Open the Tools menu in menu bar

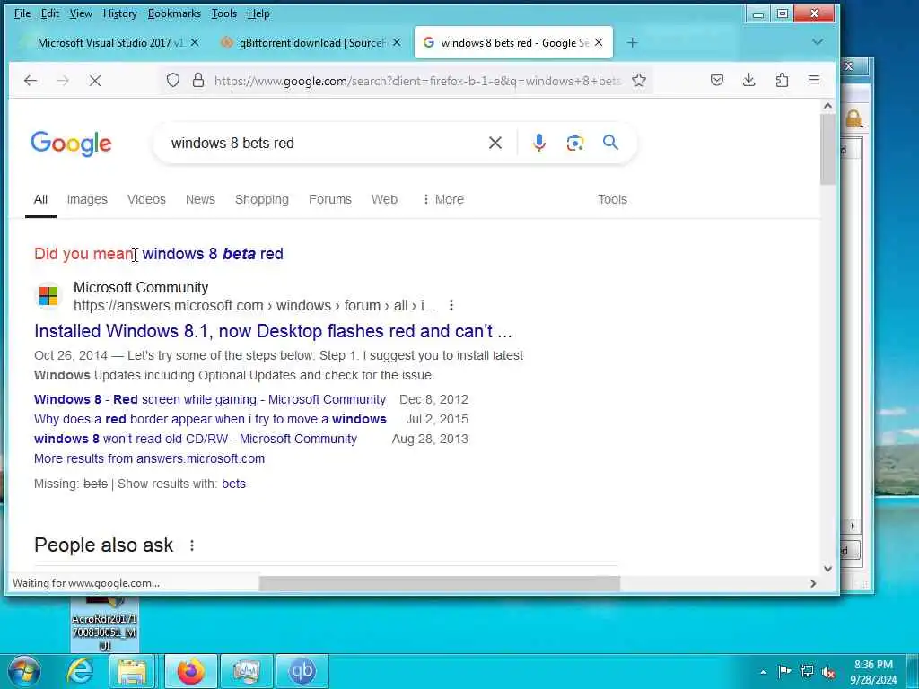[x=223, y=13]
